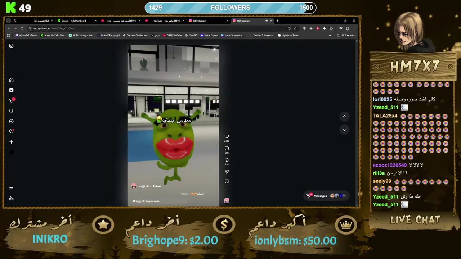Viewport: 461px width, 259px height.
Task: Open the reel's three-dot options
Action: [227, 191]
